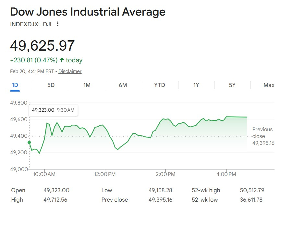The width and height of the screenshot is (281, 226).
Task: Show the 5Y chart range
Action: pyautogui.click(x=232, y=85)
